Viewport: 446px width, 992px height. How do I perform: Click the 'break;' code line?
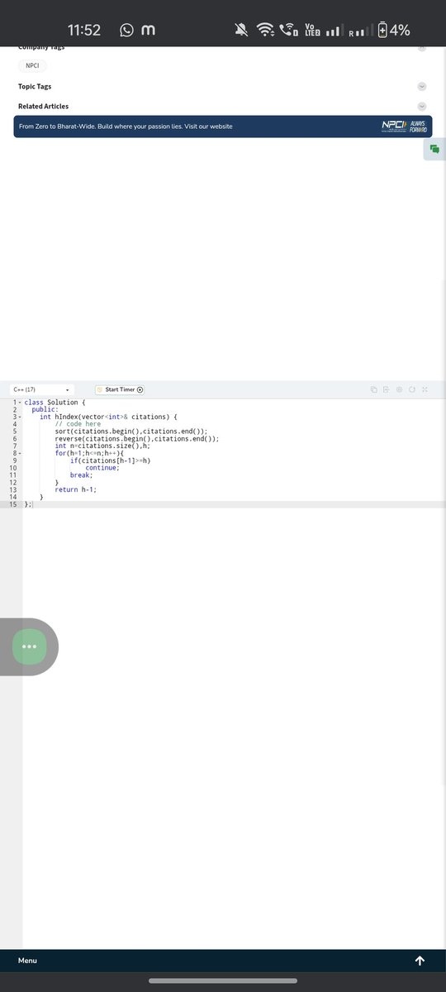click(81, 475)
